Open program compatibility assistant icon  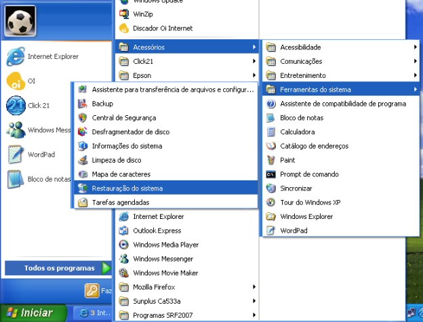(x=271, y=104)
